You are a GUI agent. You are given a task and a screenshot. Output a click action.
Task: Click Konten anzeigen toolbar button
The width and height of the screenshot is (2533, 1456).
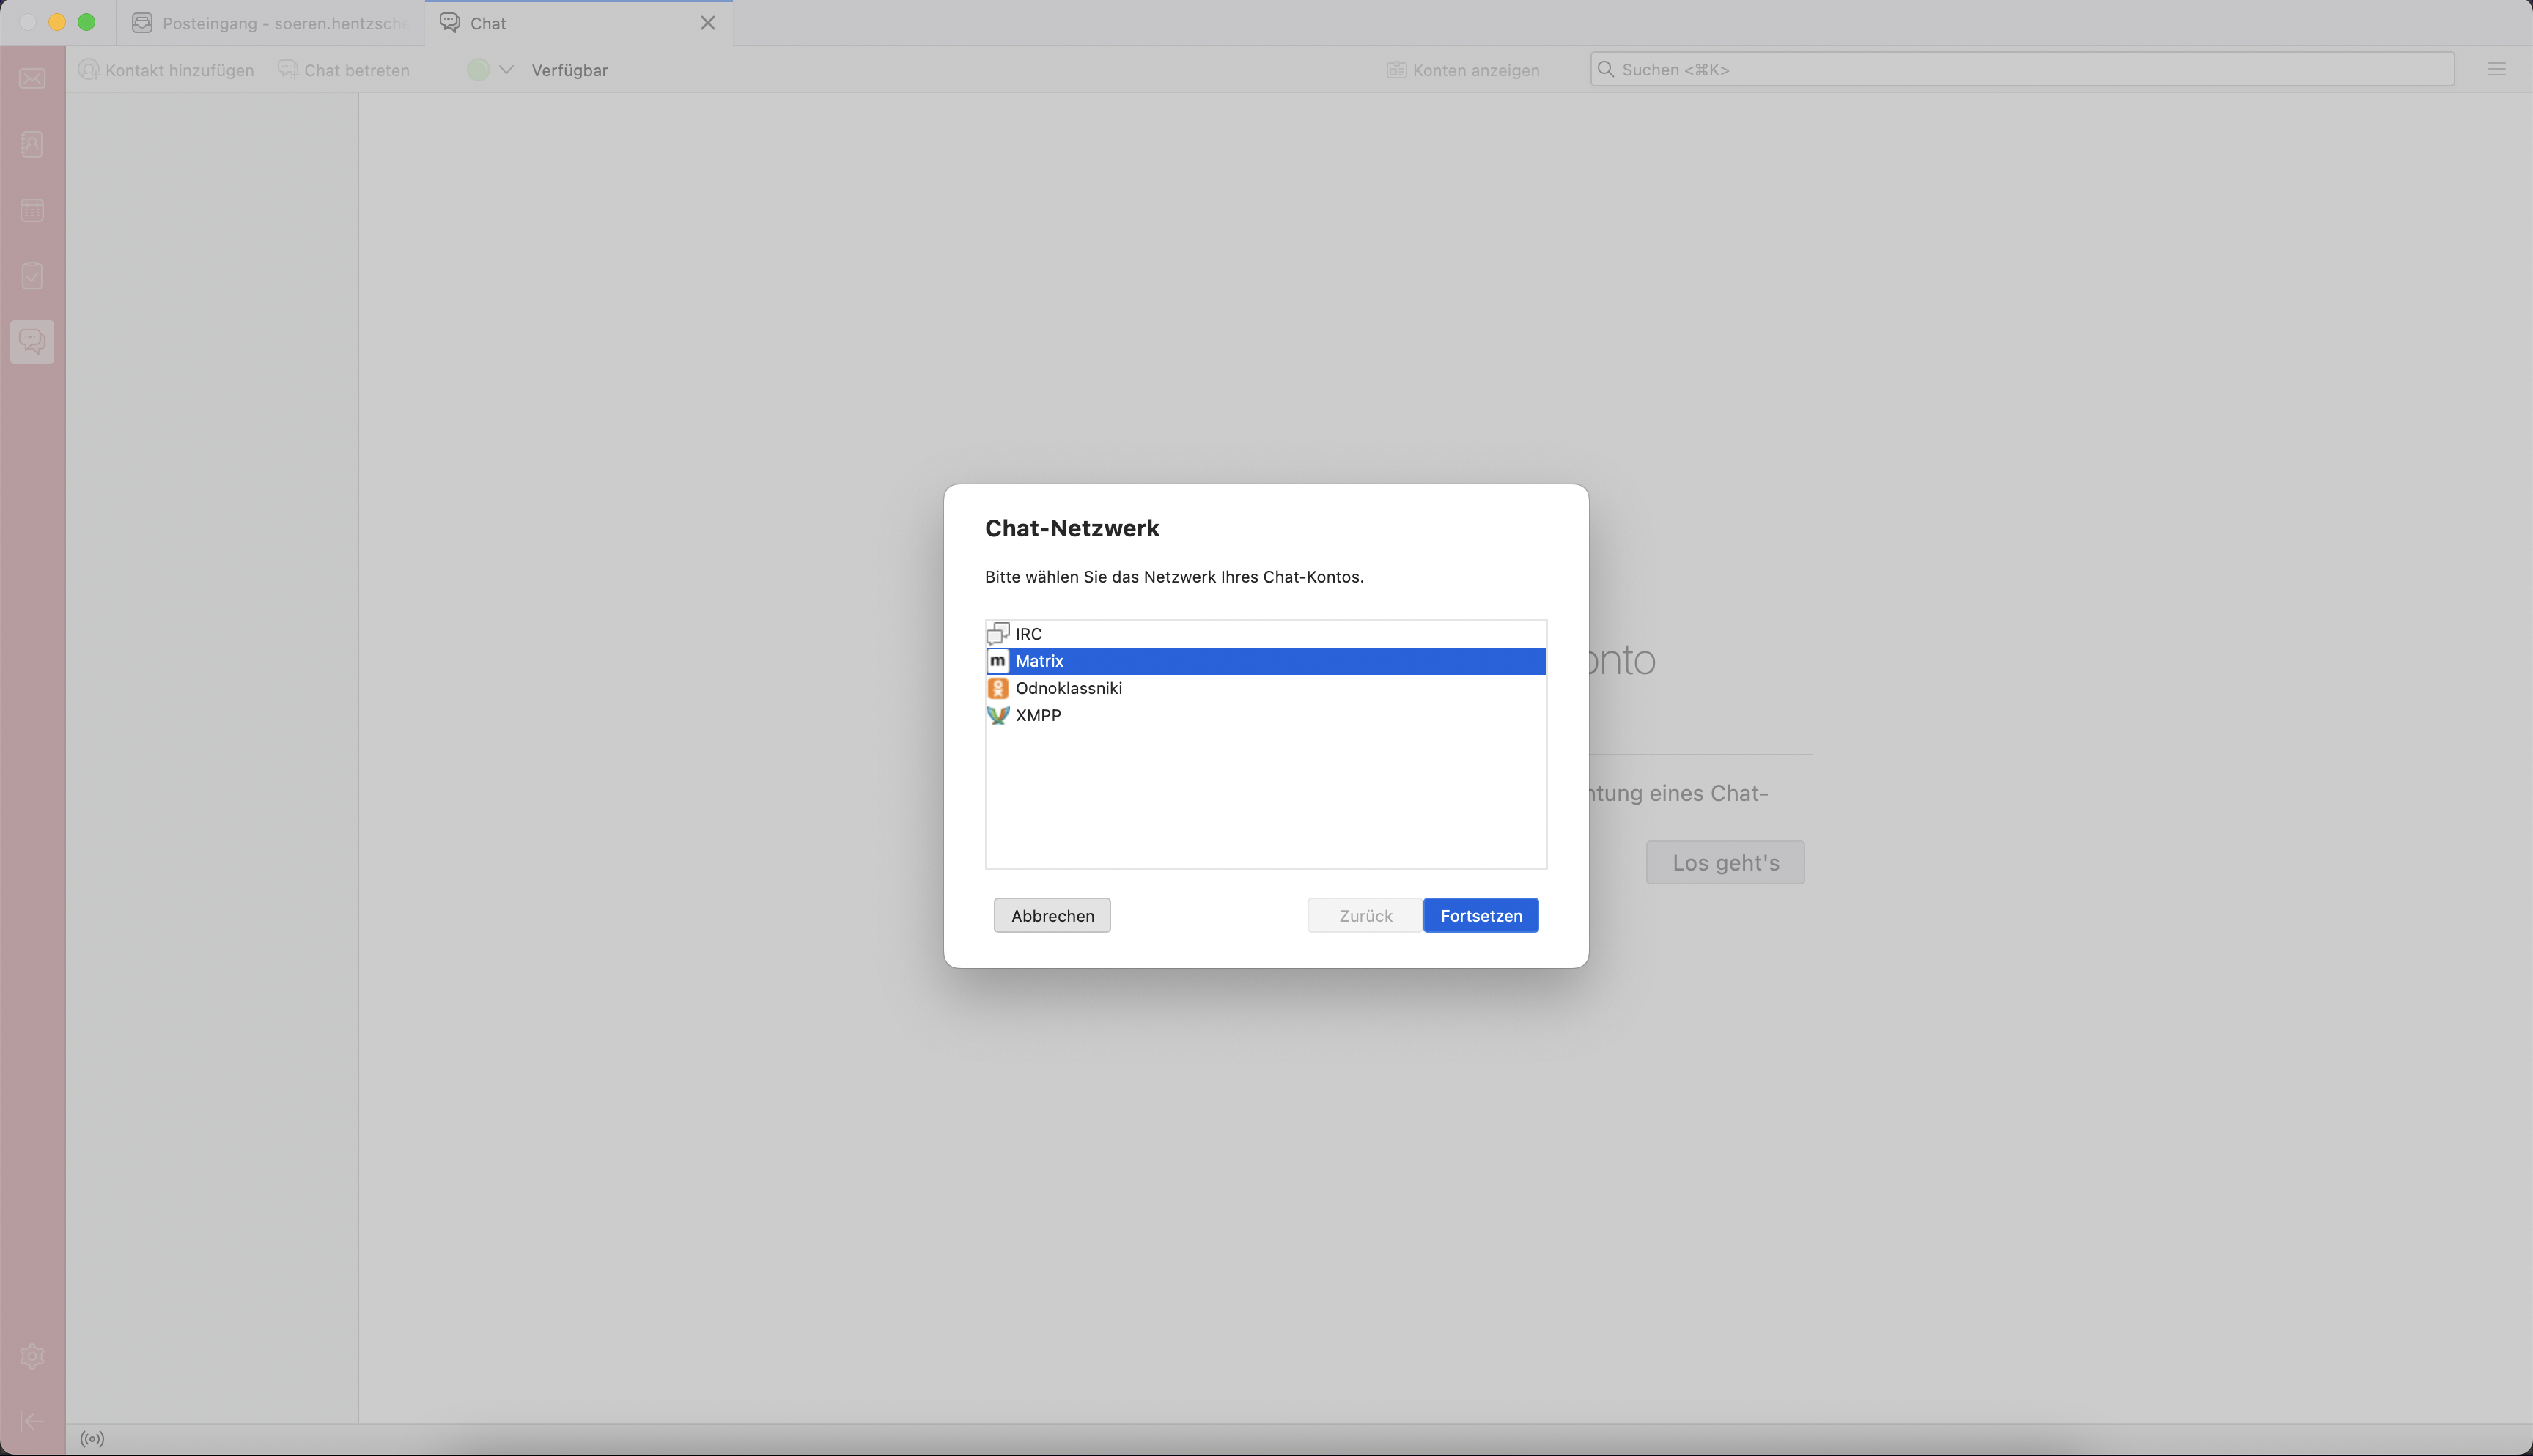coord(1463,70)
